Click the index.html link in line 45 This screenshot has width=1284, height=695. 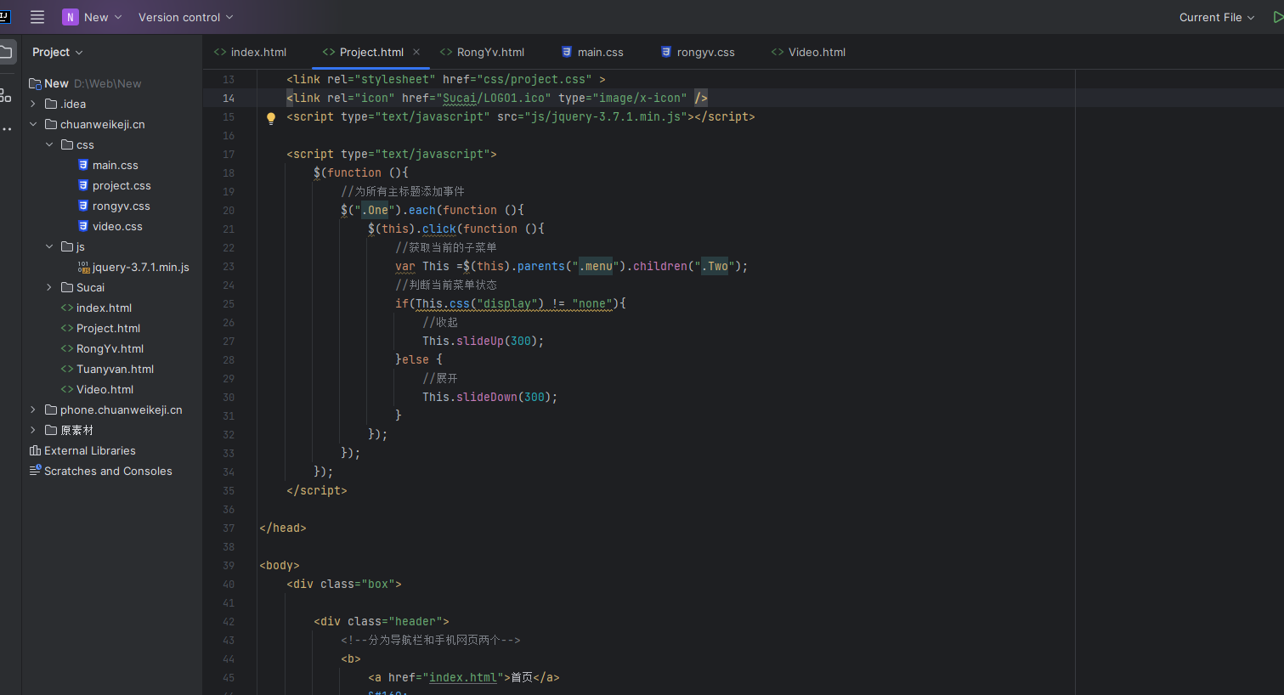click(462, 677)
